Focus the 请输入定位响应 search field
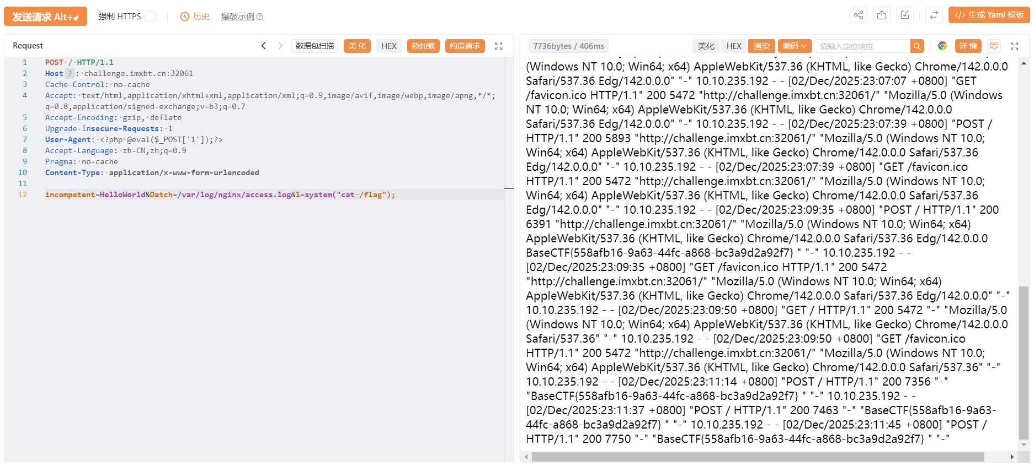1034x466 pixels. [862, 46]
